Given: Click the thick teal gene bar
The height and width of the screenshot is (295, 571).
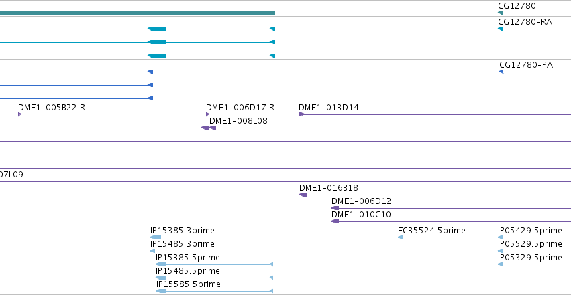Looking at the screenshot, I should click(138, 13).
